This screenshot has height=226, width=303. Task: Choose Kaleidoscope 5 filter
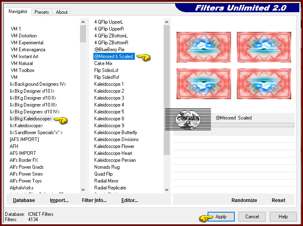tap(109, 112)
